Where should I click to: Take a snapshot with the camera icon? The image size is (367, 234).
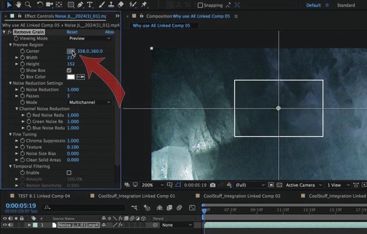click(213, 185)
